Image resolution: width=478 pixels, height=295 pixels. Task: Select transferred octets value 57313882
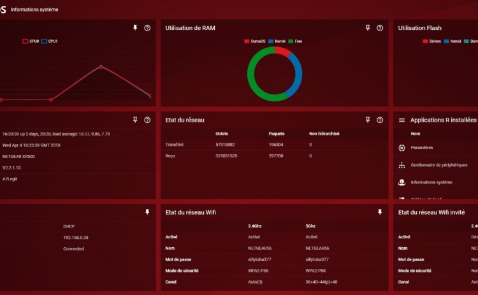pos(225,145)
